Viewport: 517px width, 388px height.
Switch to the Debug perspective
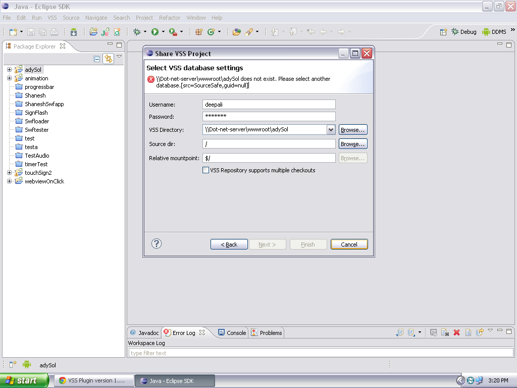tap(464, 32)
